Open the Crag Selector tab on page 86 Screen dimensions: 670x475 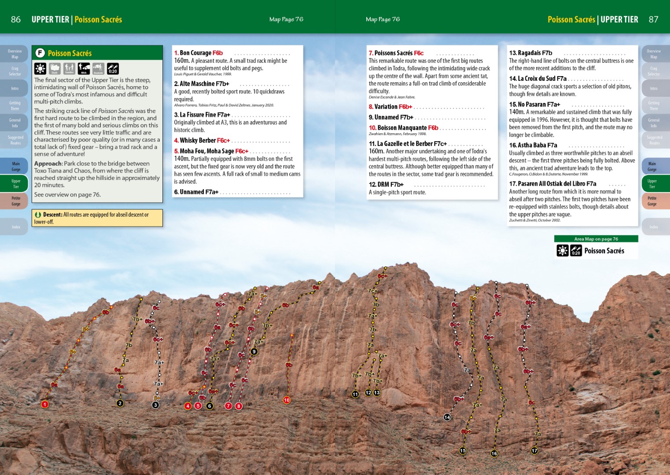[14, 71]
